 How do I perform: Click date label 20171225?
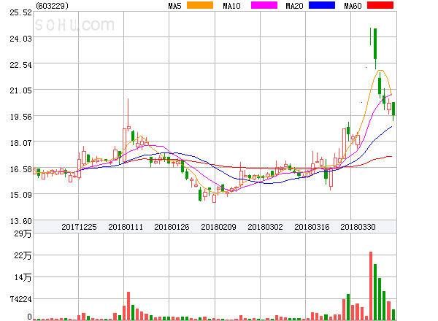[79, 227]
